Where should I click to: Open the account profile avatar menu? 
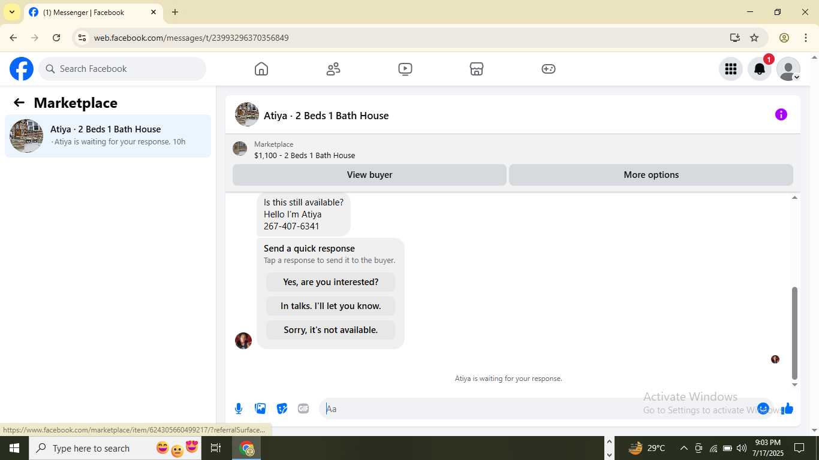(788, 69)
